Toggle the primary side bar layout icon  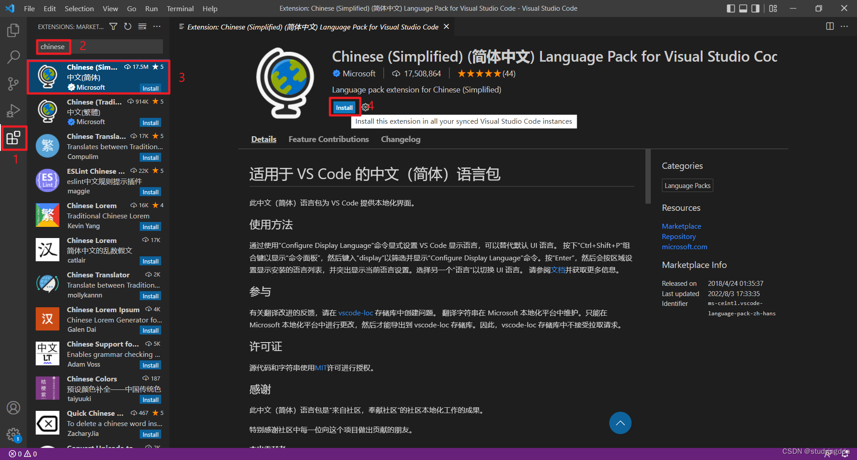tap(731, 8)
